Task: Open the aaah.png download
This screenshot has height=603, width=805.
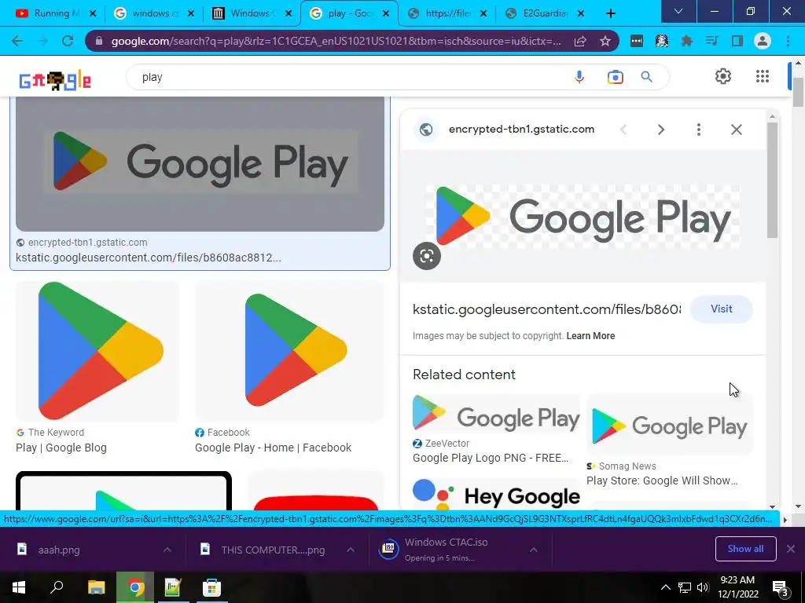Action: tap(59, 550)
